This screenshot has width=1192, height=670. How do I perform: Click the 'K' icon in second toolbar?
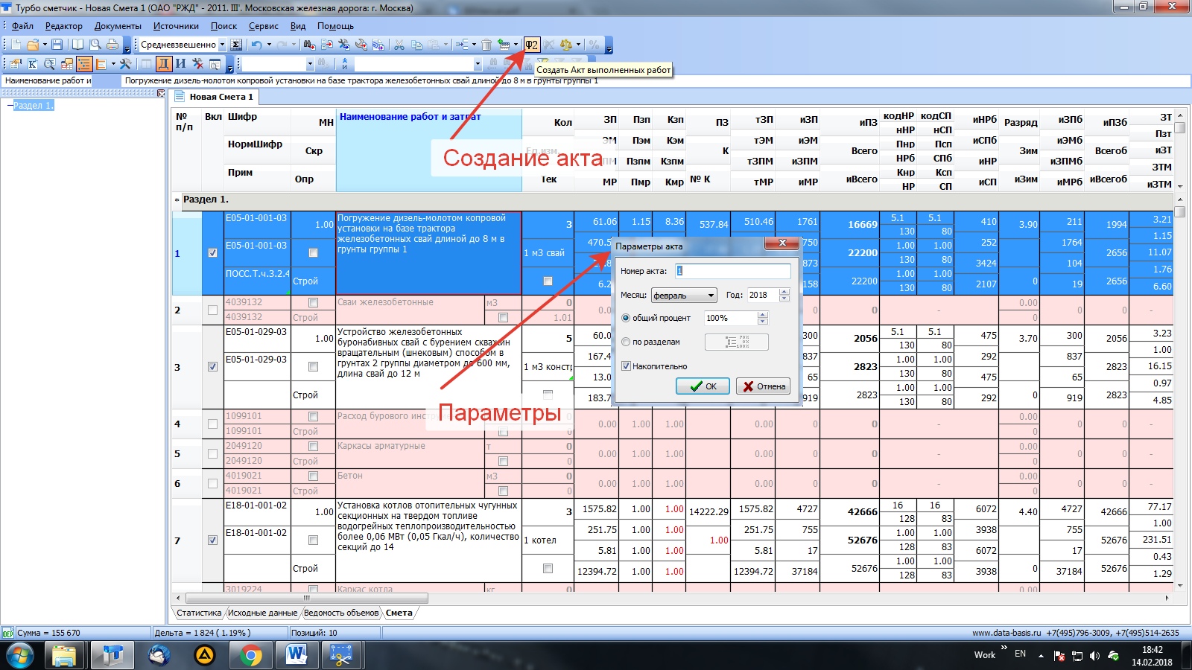pos(32,64)
